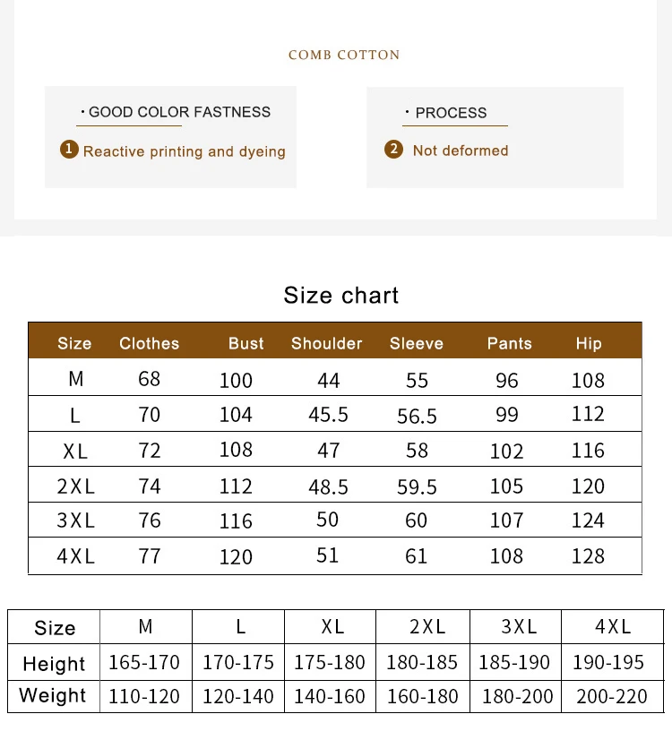Click the Sleeve column header
The image size is (672, 740).
coord(417,343)
